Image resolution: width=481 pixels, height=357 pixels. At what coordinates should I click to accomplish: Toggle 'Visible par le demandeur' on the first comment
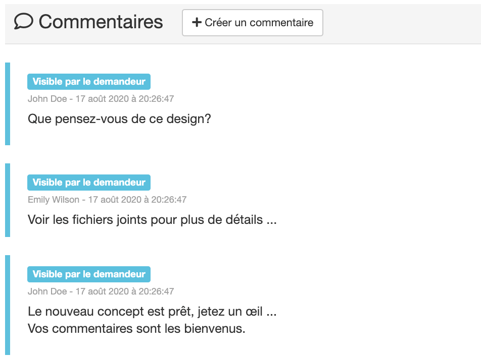88,81
